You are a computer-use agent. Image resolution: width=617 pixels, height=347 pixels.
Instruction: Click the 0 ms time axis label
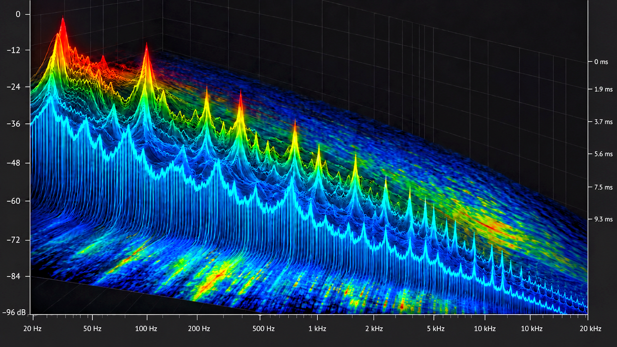pos(601,62)
